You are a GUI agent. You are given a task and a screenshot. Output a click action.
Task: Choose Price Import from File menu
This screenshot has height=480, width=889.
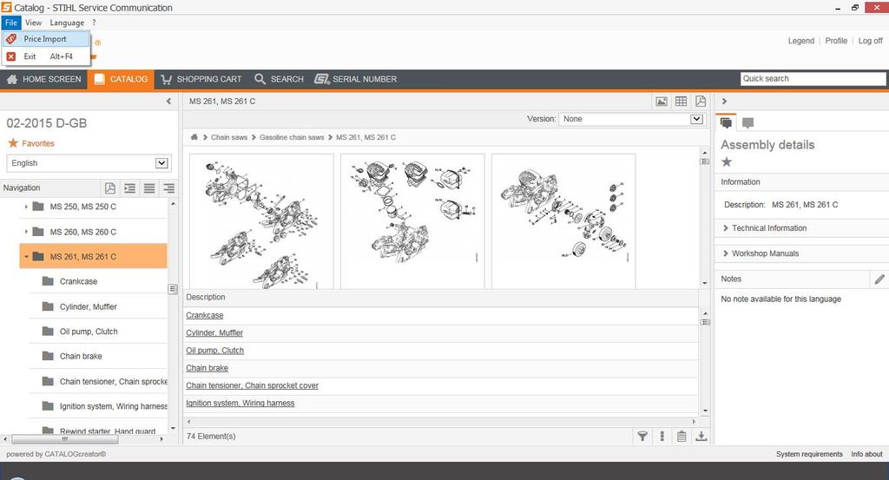click(45, 39)
